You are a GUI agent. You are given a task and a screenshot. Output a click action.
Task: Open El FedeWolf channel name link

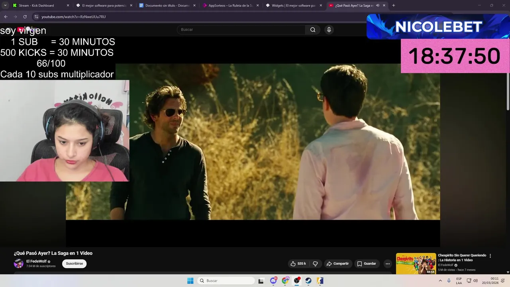click(x=36, y=261)
